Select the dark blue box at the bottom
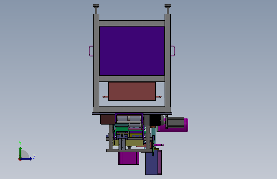 click(151, 163)
